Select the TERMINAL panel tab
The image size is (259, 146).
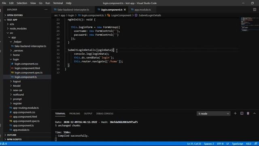click(60, 114)
